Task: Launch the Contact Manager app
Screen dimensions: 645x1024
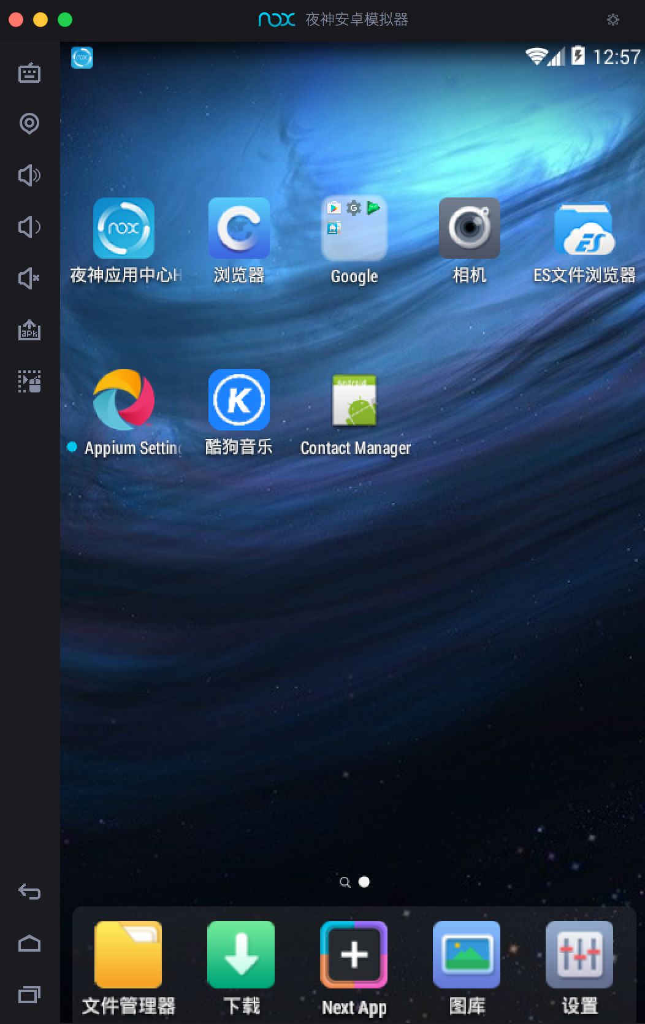Action: pos(354,400)
